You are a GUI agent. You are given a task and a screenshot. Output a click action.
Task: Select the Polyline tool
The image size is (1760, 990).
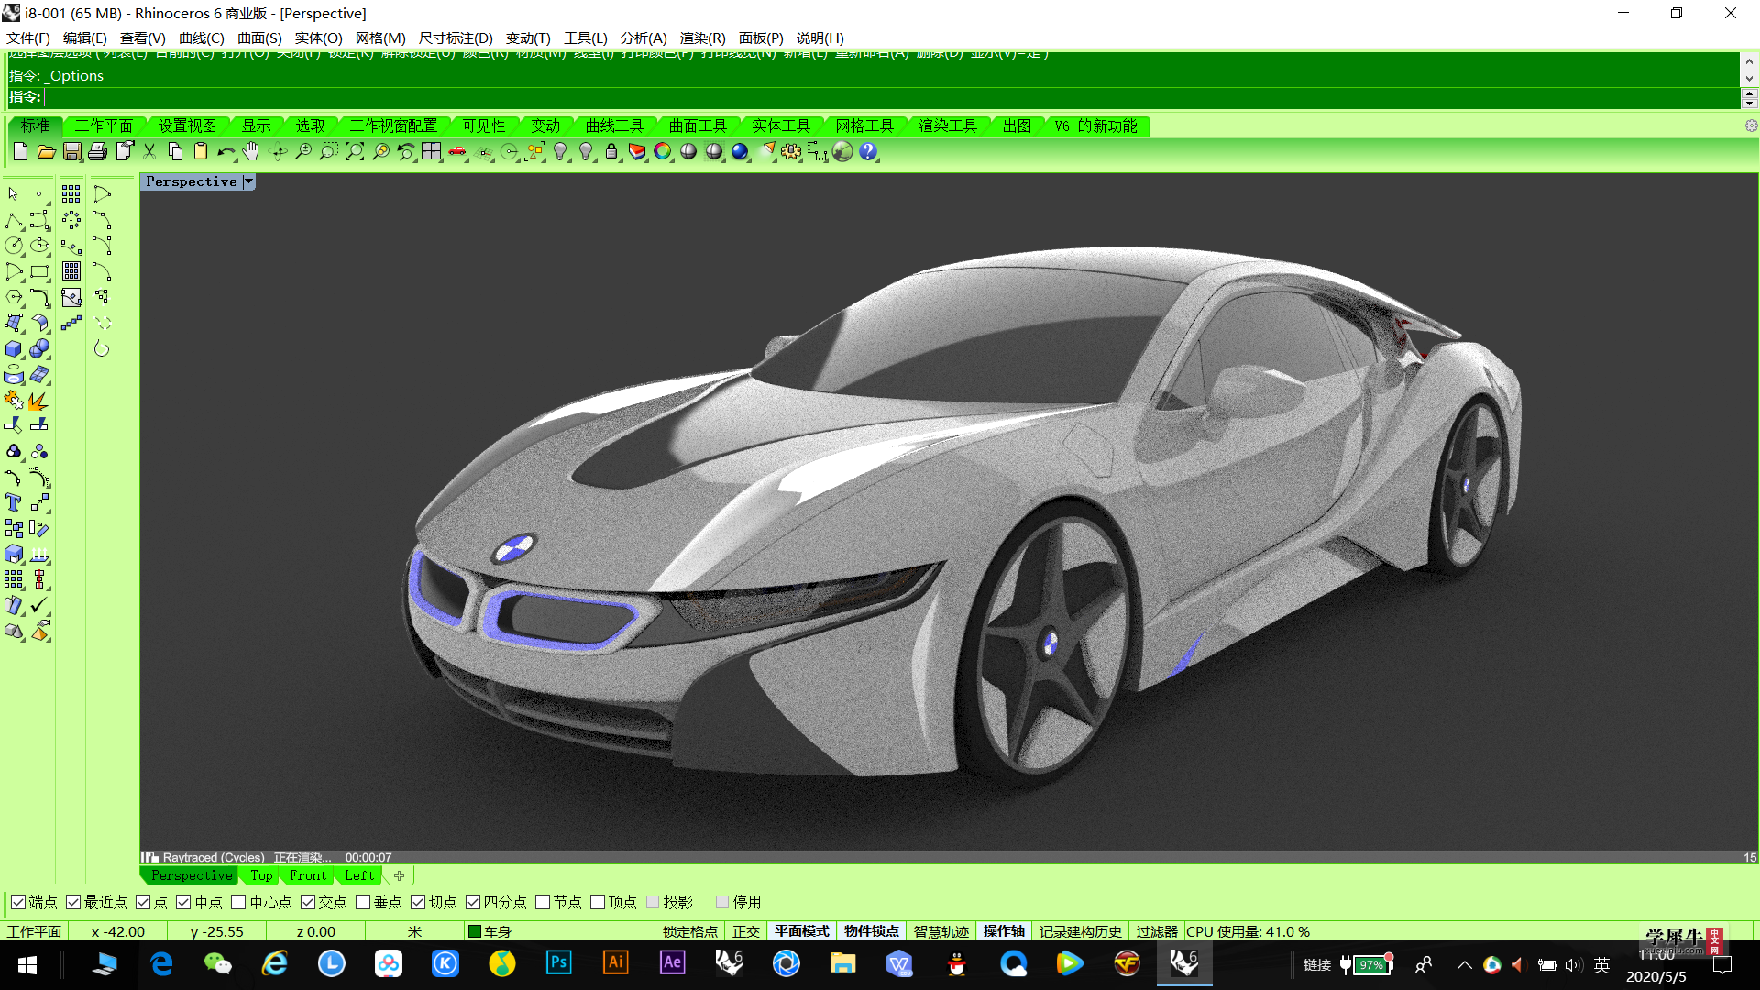[14, 221]
